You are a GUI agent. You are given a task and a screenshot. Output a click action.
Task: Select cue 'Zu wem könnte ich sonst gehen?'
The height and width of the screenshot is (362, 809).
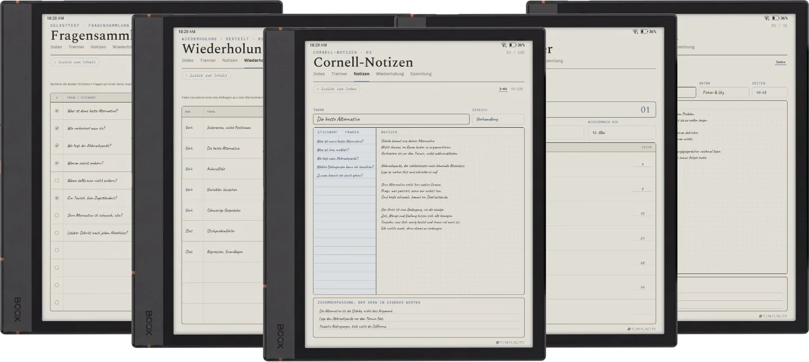(340, 175)
